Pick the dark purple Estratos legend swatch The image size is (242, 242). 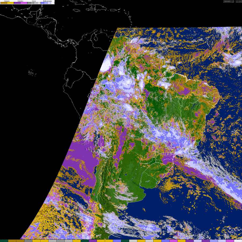coord(17,3)
